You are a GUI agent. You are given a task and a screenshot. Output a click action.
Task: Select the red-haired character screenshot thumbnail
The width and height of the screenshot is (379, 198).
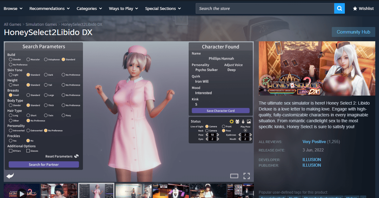(58, 191)
